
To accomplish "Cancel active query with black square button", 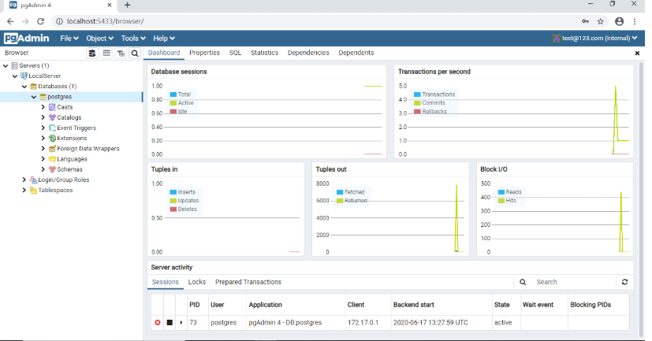I will [170, 322].
